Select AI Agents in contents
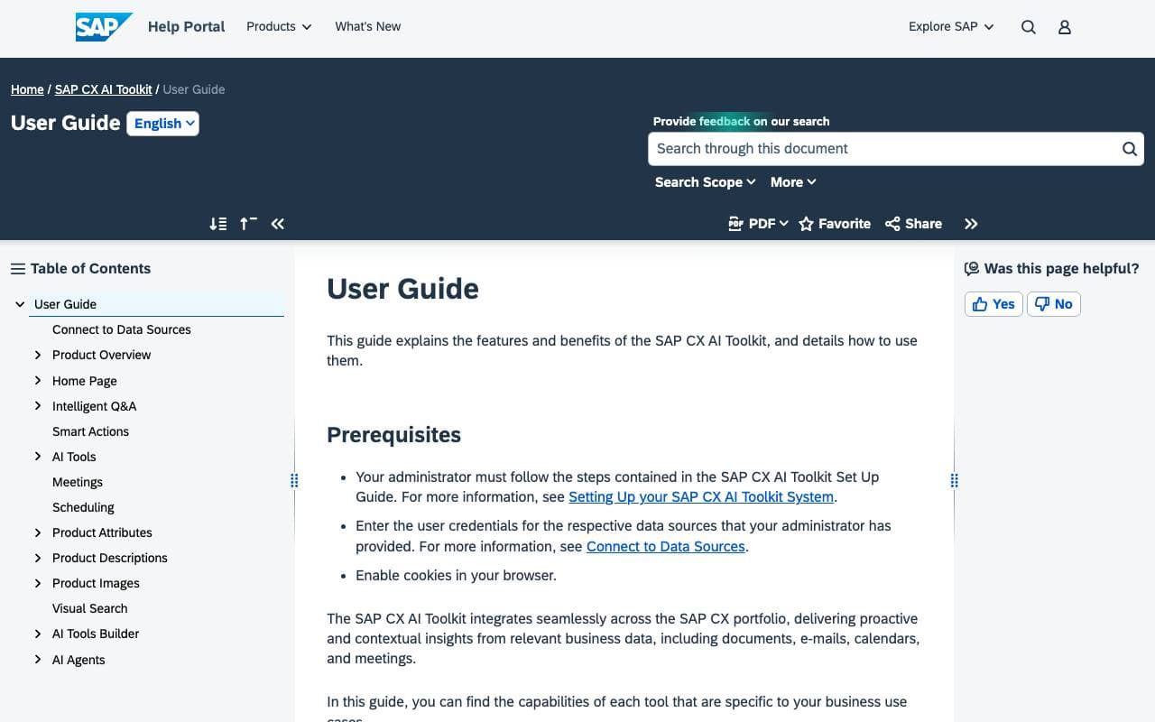Screen dimensions: 1155x722 click(79, 660)
